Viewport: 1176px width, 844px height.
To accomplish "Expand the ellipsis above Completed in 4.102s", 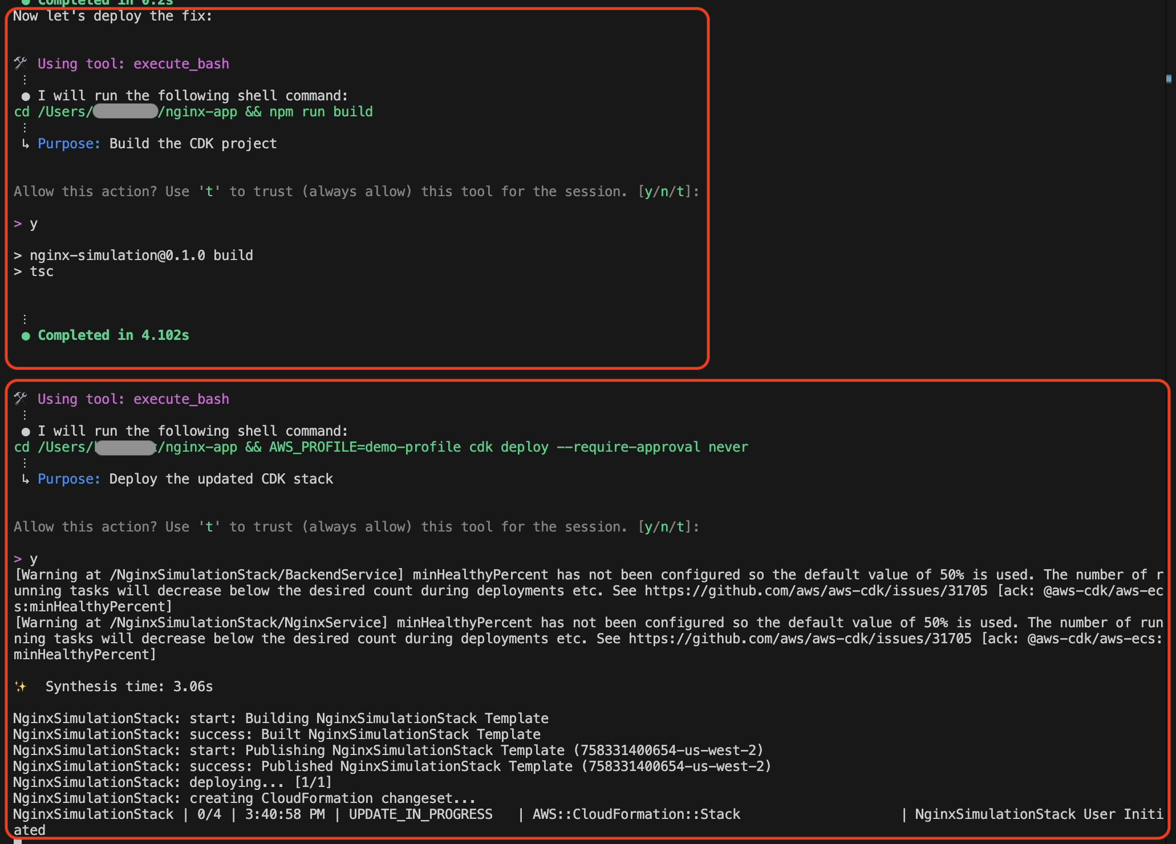I will (24, 318).
